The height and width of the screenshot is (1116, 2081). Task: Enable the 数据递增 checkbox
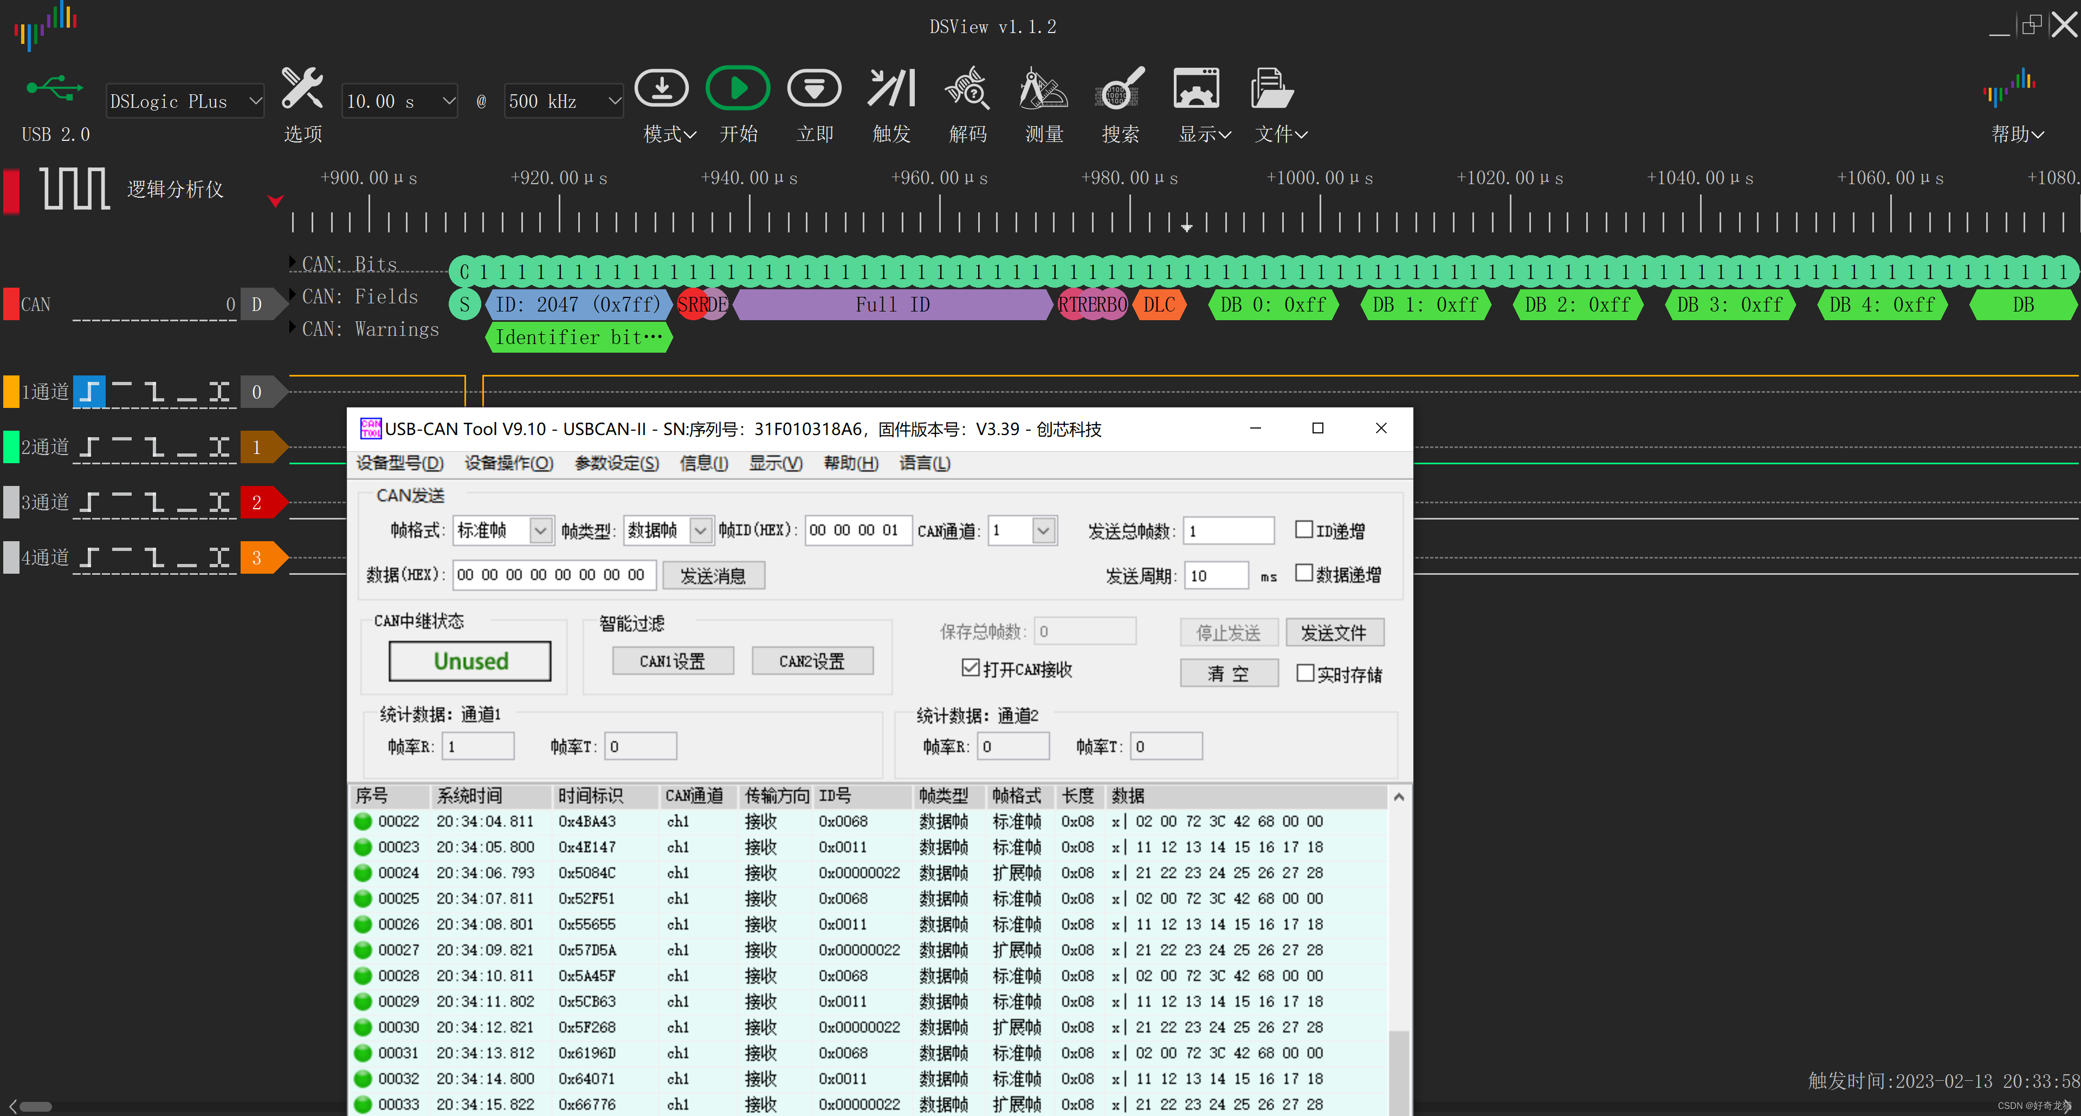1304,573
